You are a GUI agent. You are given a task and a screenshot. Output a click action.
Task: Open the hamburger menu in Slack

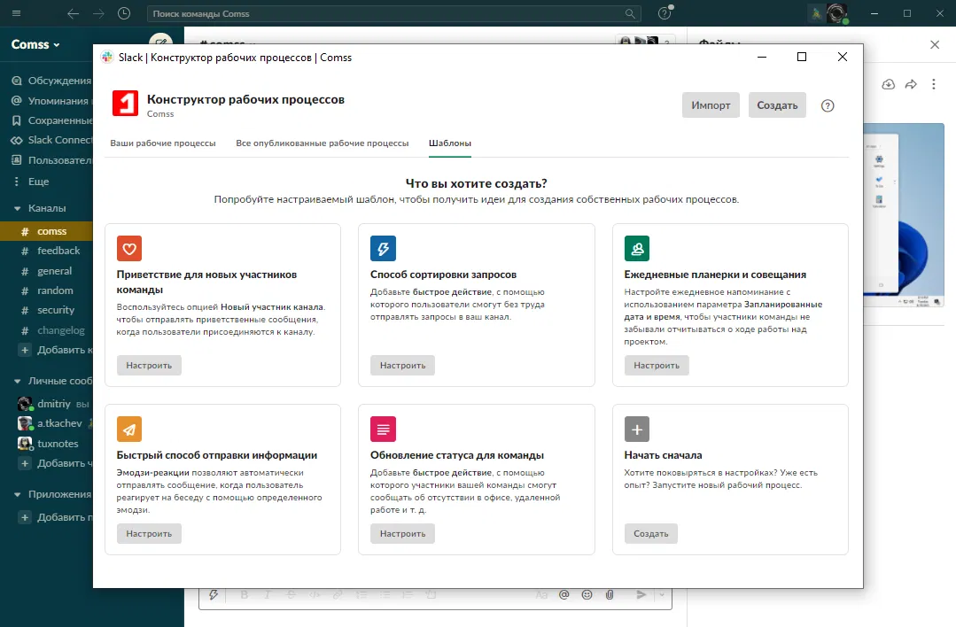click(17, 13)
